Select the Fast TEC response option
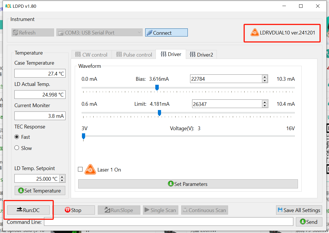Screen dimensions: 329x233 (17, 137)
